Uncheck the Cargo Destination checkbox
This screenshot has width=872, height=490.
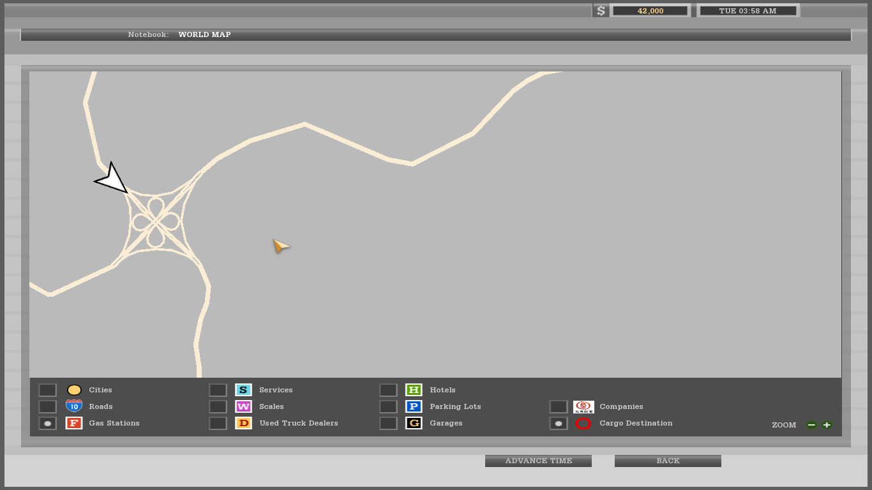(x=559, y=423)
